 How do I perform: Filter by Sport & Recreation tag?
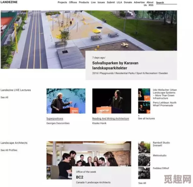147,73
